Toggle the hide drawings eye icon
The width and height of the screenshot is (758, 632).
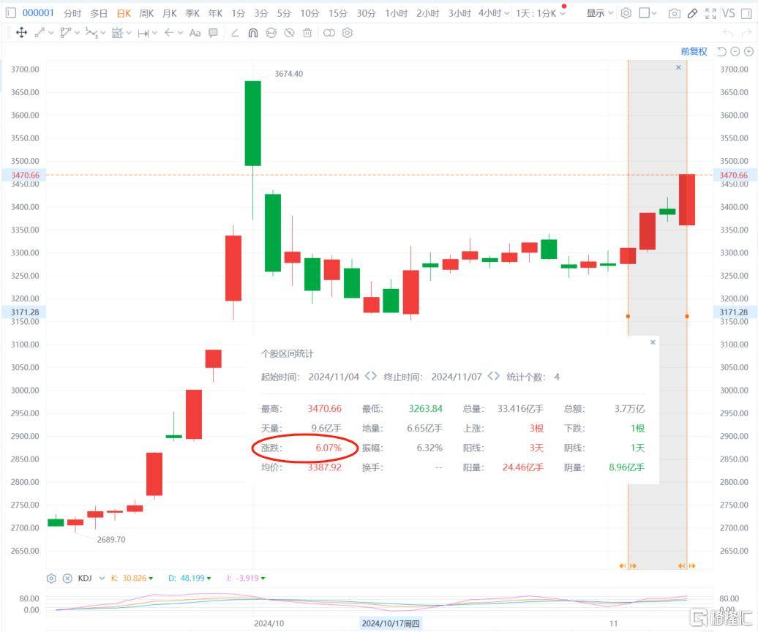coord(289,33)
